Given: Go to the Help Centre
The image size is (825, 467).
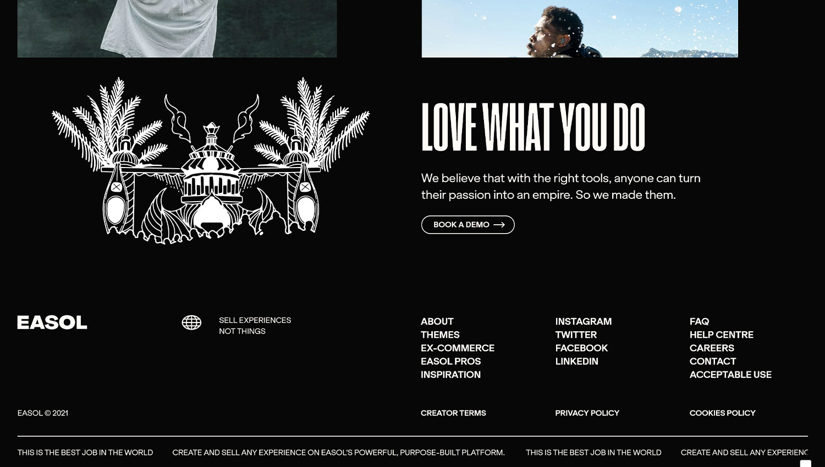Looking at the screenshot, I should [722, 335].
